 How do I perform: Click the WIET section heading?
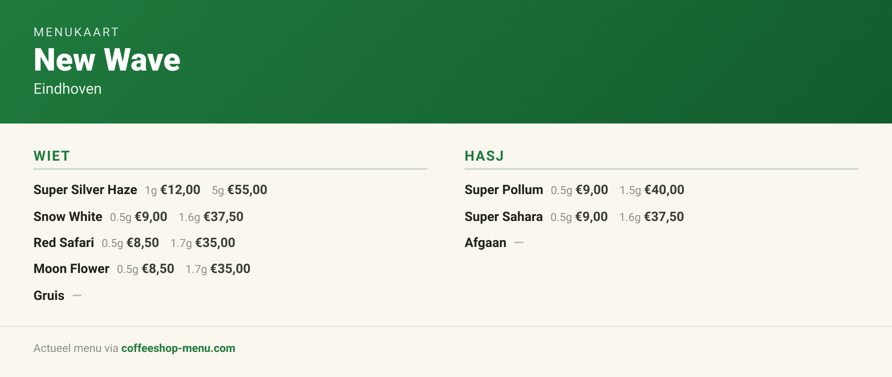52,156
